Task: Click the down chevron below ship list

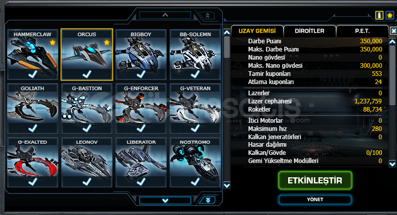Action: click(165, 201)
